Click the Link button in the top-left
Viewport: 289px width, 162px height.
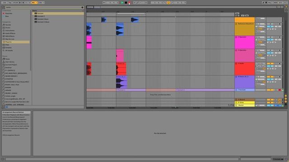pos(5,3)
